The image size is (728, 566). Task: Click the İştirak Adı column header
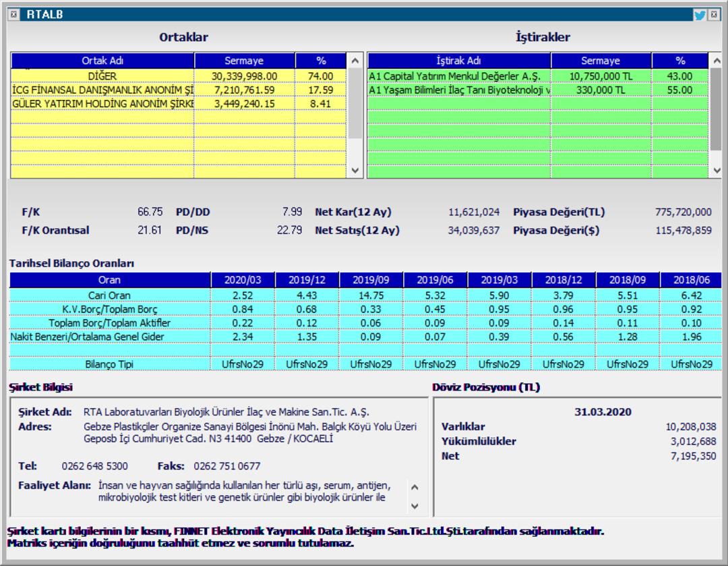click(x=459, y=61)
